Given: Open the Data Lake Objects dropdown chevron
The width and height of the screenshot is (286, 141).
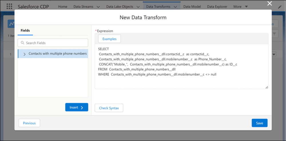Looking at the screenshot, I should pos(138,7).
